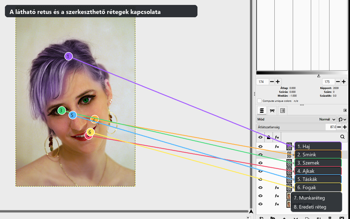Click the visibility column header eye icon
The height and width of the screenshot is (219, 350).
point(260,137)
